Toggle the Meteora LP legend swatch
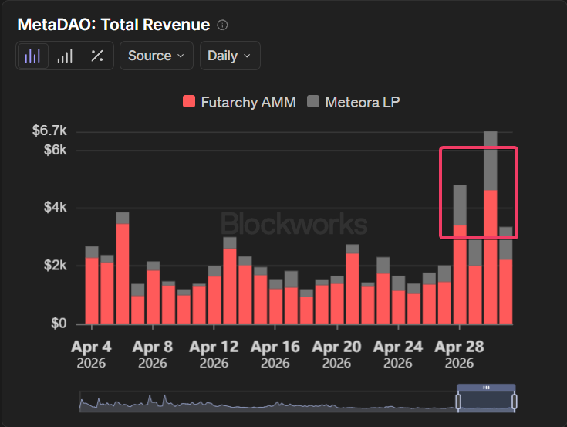 pyautogui.click(x=313, y=102)
